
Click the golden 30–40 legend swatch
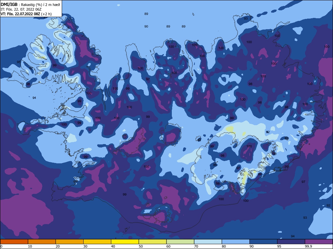(x=97, y=242)
